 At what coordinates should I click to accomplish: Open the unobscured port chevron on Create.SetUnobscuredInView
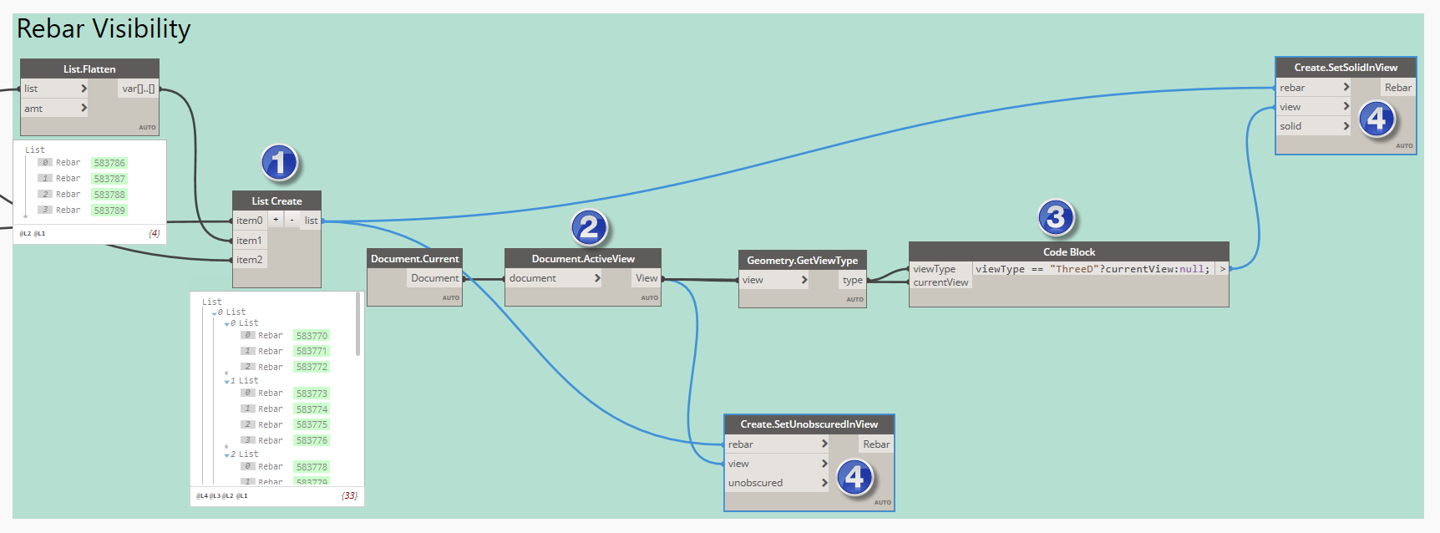tap(824, 483)
